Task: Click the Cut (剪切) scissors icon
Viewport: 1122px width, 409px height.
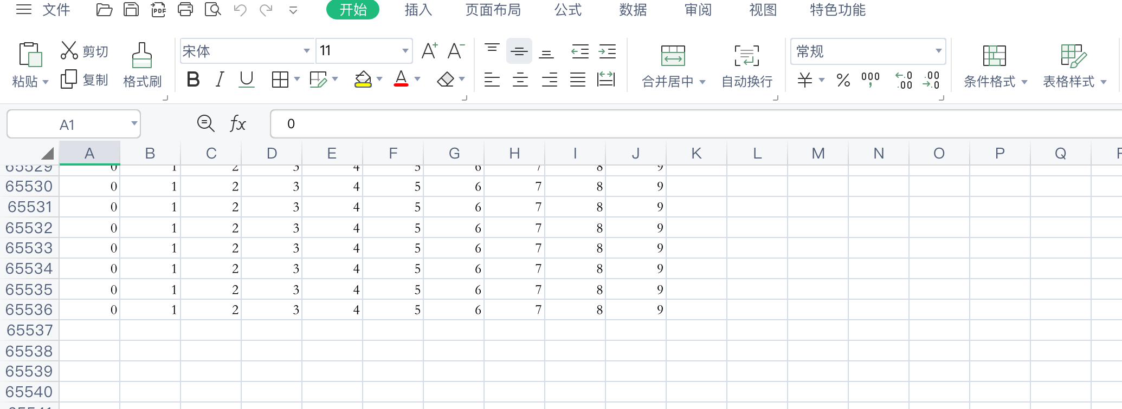Action: tap(69, 51)
